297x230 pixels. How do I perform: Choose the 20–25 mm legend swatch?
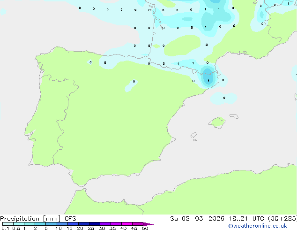[84, 224]
